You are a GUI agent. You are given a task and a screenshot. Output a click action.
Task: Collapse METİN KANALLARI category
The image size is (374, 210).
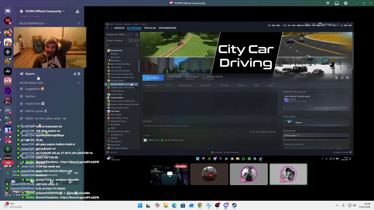pos(32,83)
